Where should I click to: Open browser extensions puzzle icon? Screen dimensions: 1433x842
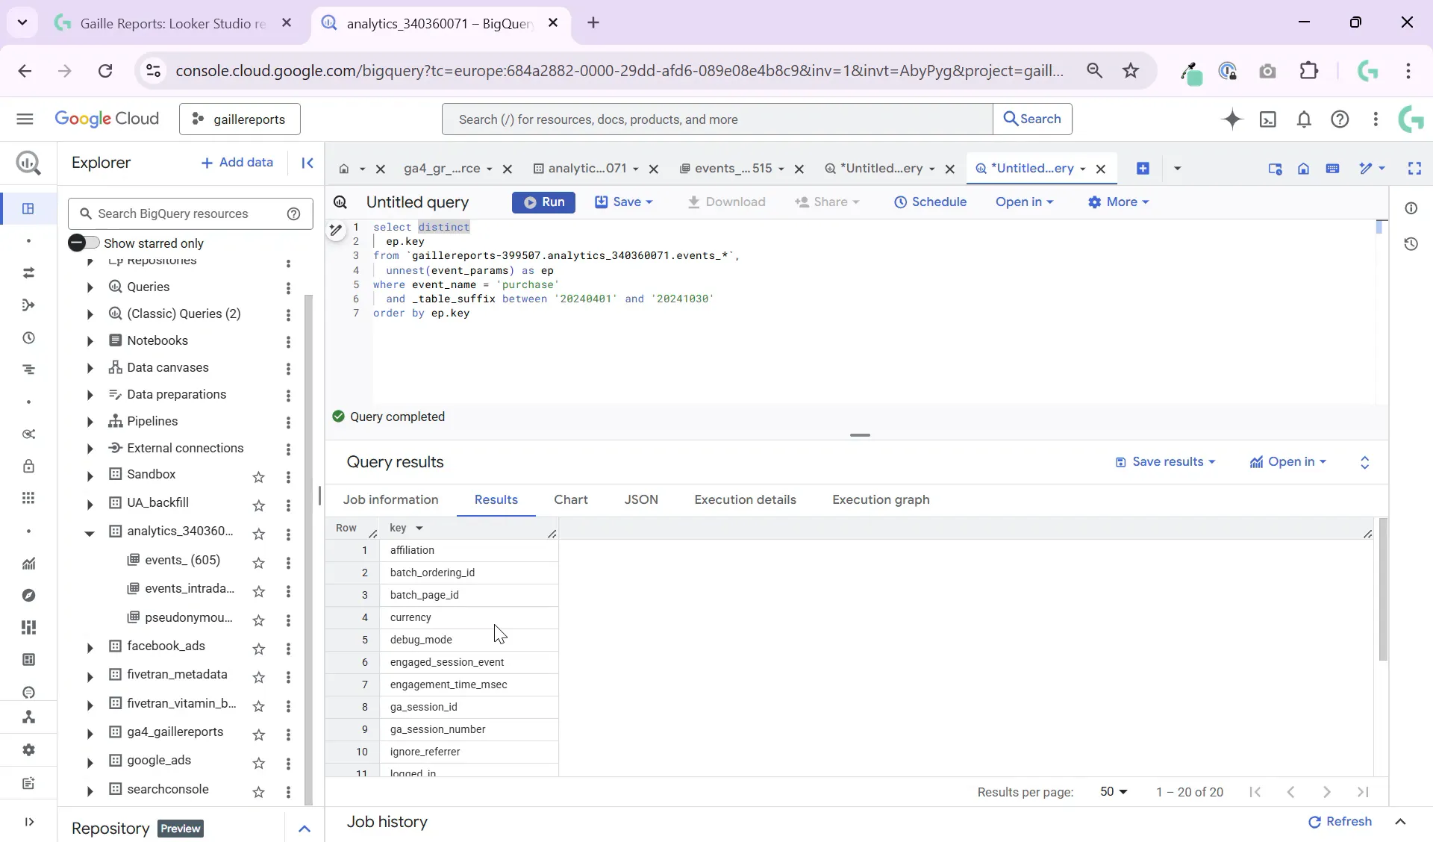[x=1309, y=71]
